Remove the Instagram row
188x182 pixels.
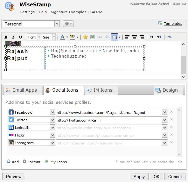click(171, 142)
